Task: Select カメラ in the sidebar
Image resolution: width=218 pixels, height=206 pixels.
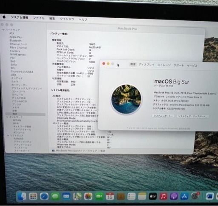Action: pos(15,81)
